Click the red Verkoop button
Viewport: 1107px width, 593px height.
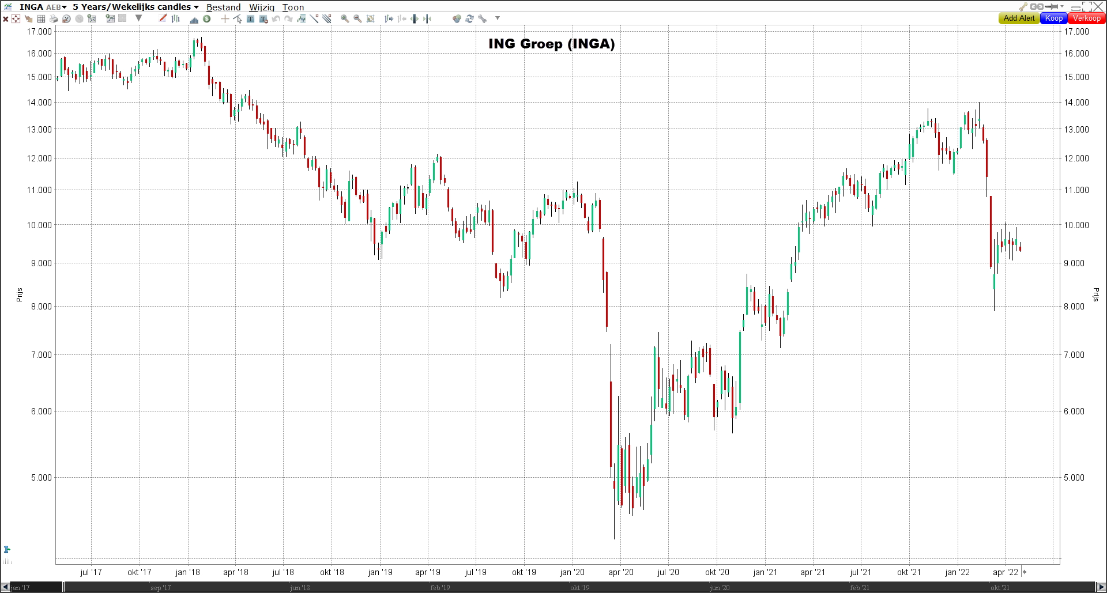[x=1087, y=18]
